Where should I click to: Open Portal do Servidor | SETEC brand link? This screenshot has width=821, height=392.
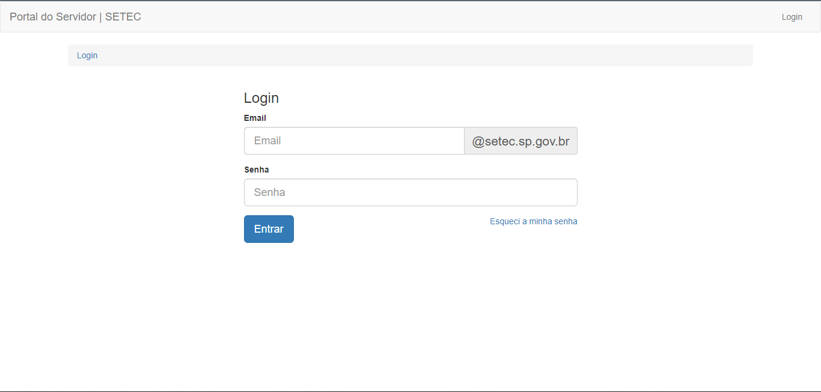pyautogui.click(x=75, y=17)
